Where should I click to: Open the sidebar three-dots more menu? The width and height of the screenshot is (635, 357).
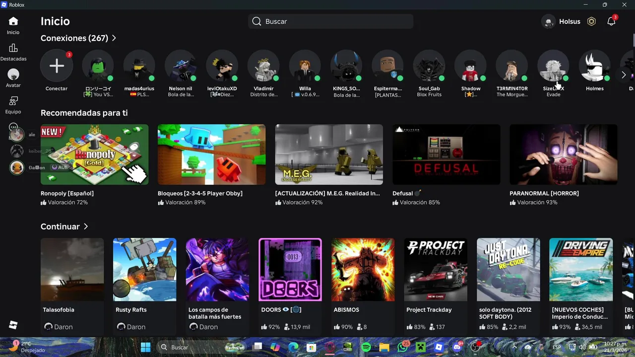click(13, 127)
